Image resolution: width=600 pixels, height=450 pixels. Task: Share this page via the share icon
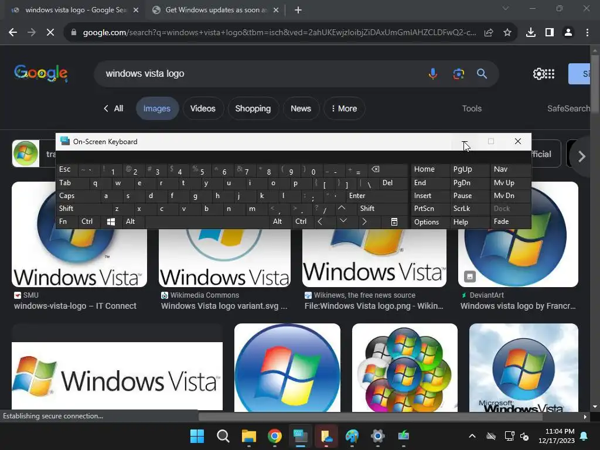[489, 33]
